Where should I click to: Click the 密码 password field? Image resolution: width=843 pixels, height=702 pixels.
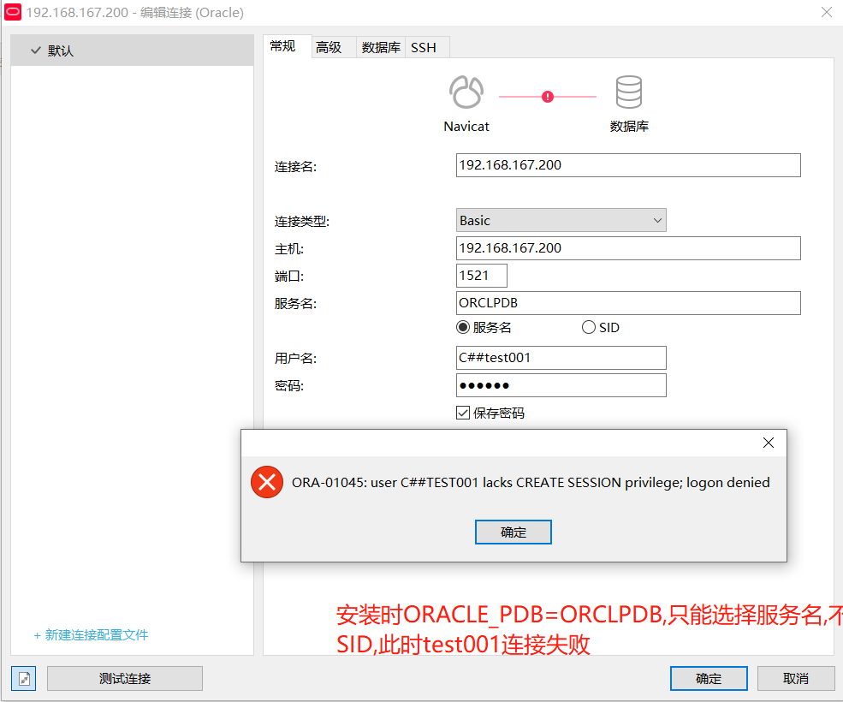(561, 385)
